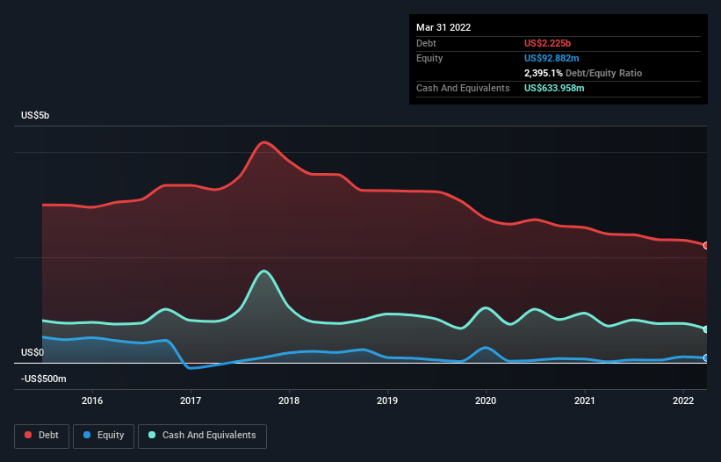Click the US$2.225b debt value
This screenshot has width=721, height=462.
(547, 43)
